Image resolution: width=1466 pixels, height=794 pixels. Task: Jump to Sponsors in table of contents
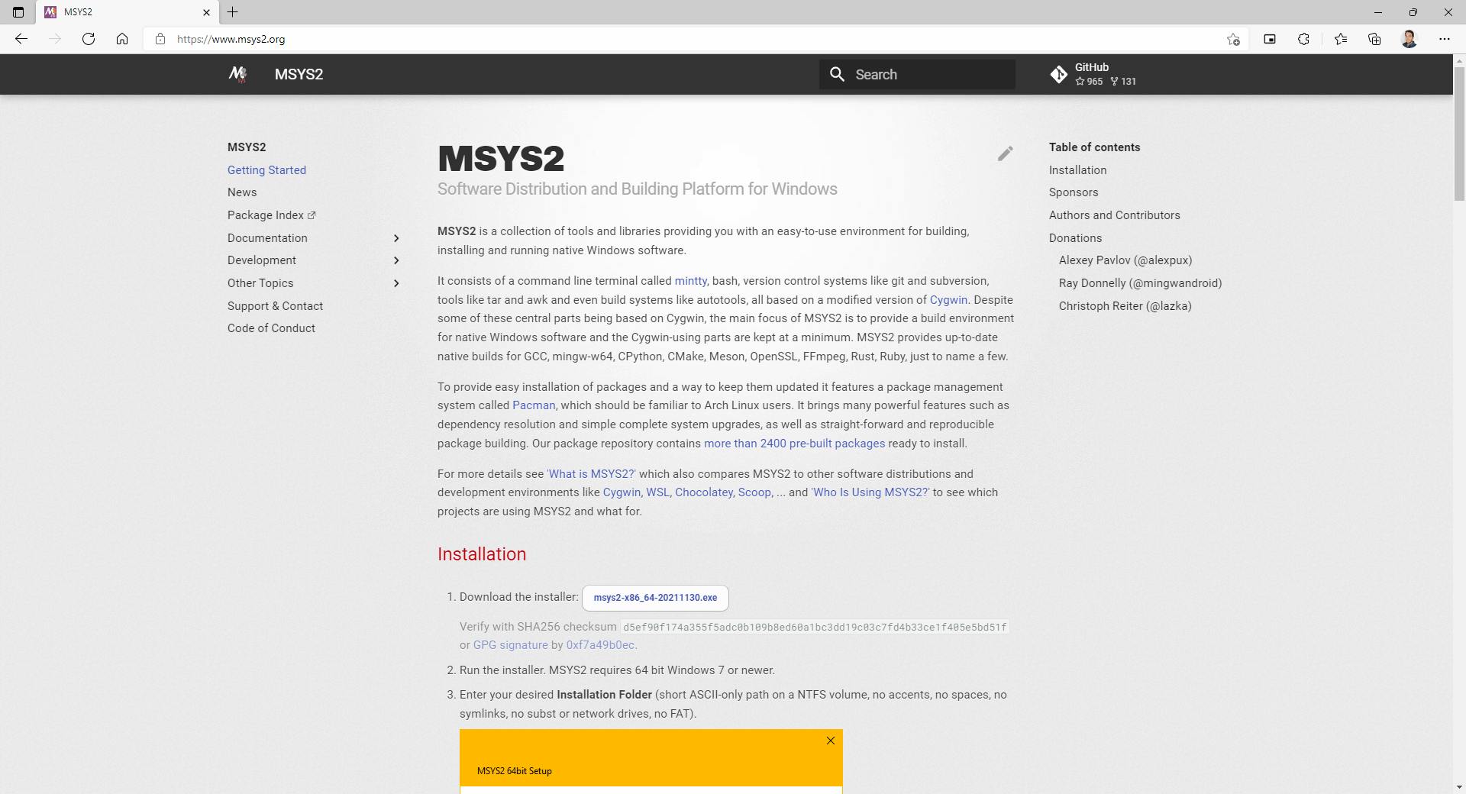pos(1074,192)
